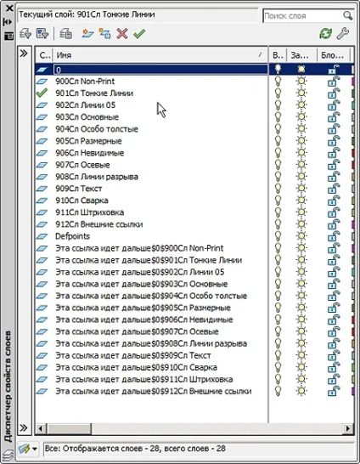Toggle lock for 903Сл Основные layer
This screenshot has width=360, height=464.
pyautogui.click(x=334, y=117)
